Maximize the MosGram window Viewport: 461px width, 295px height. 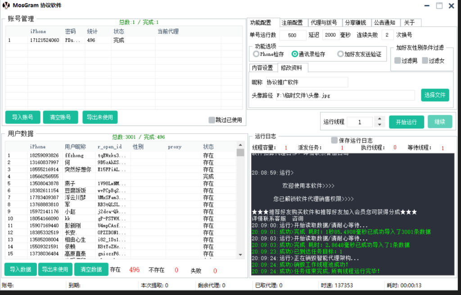pos(439,6)
